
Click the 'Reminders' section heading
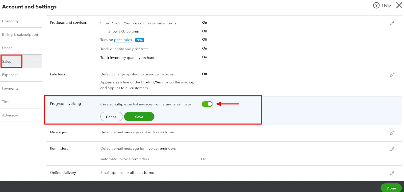coord(59,148)
